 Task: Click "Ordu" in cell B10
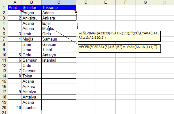pyautogui.click(x=27, y=55)
